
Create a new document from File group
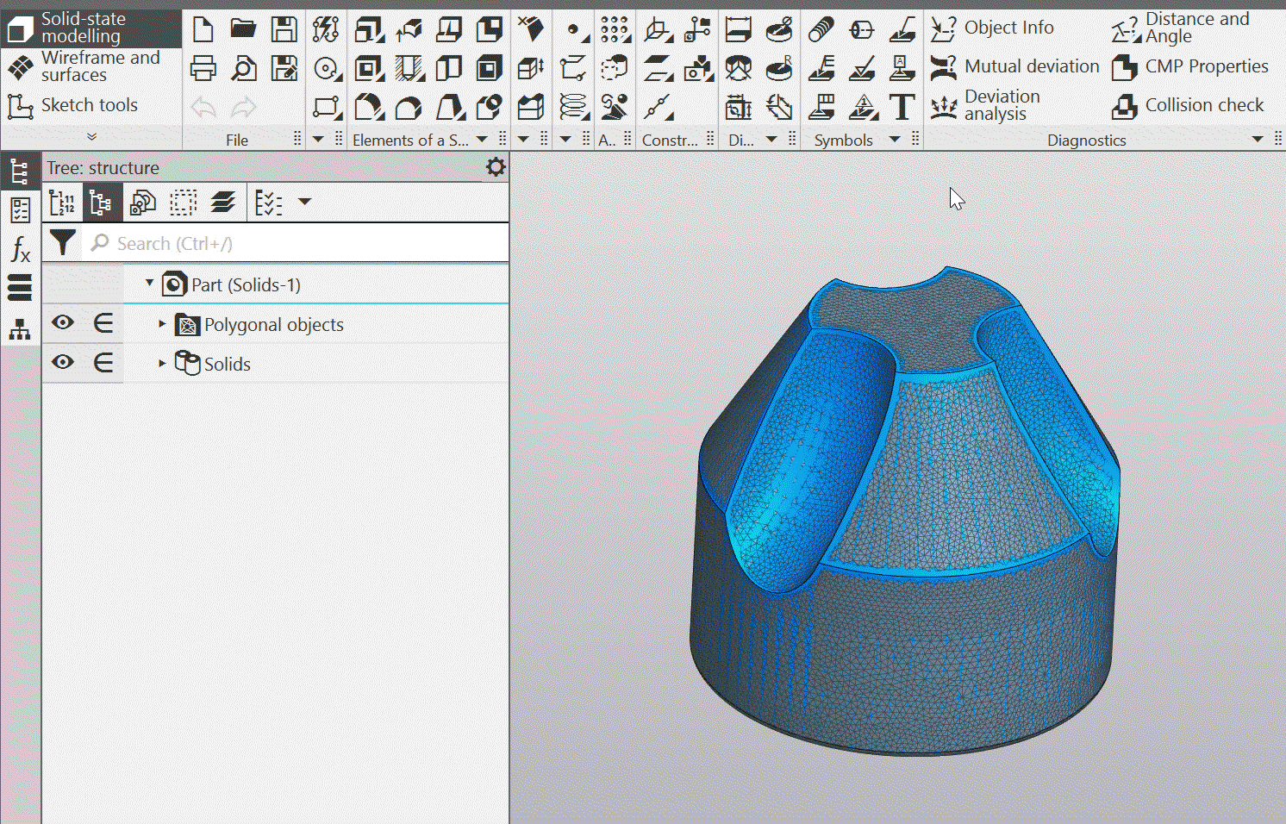[203, 29]
